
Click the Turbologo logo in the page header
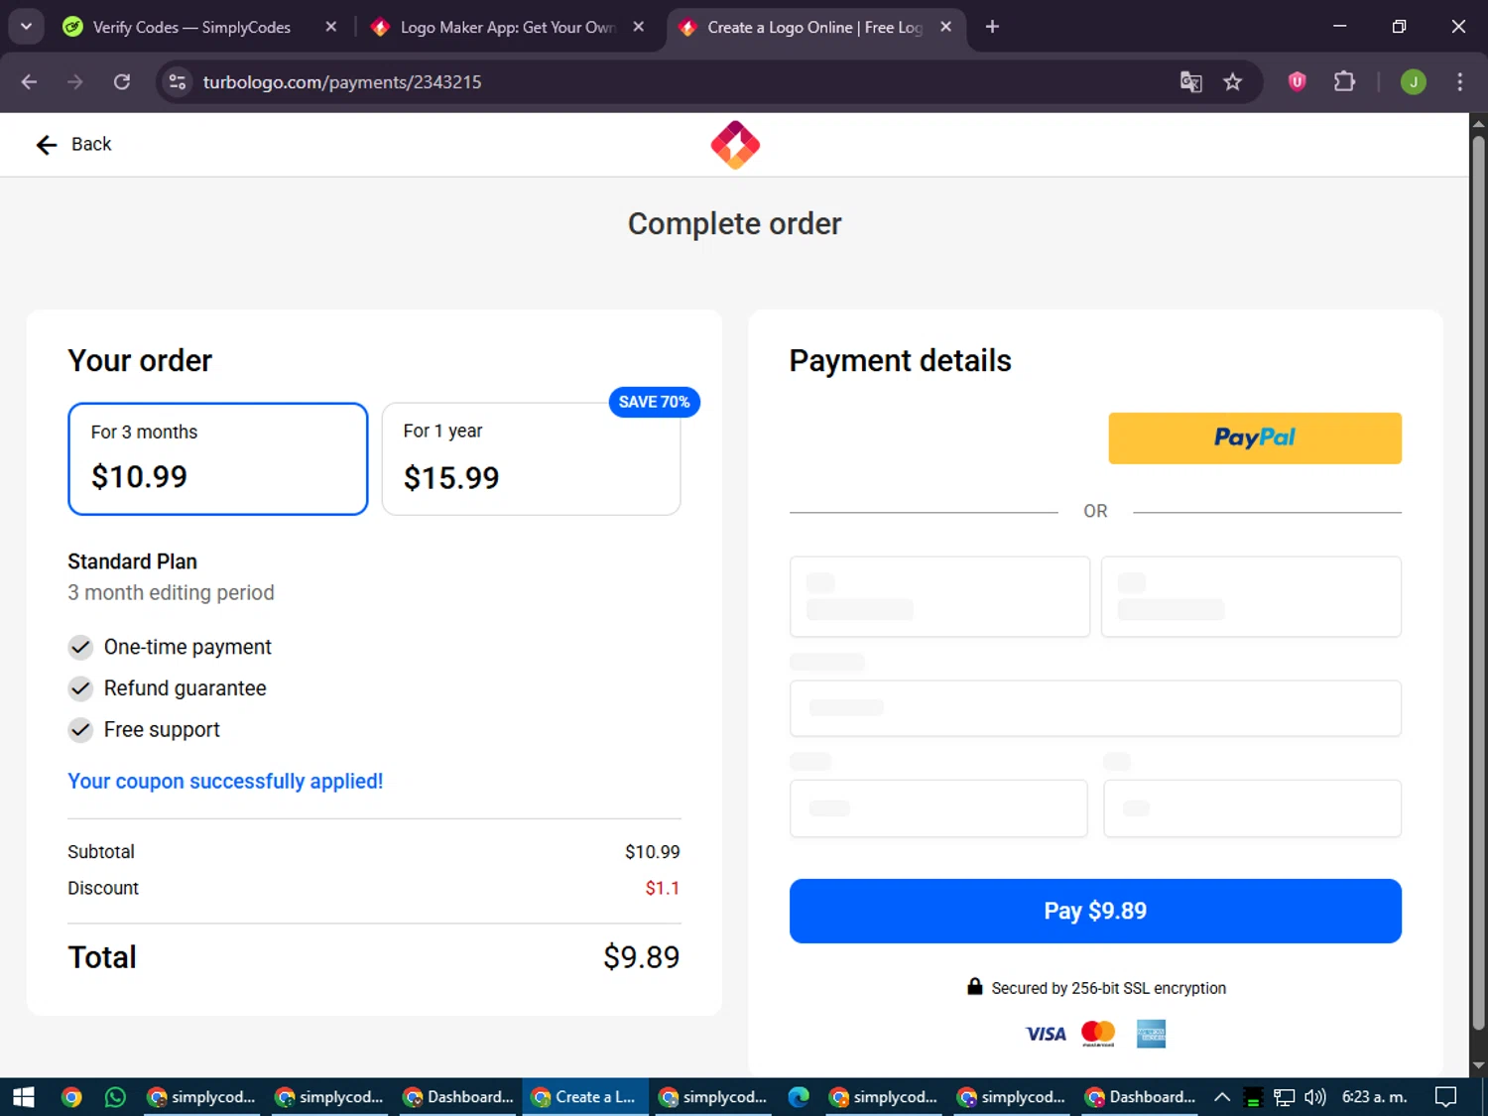point(735,145)
